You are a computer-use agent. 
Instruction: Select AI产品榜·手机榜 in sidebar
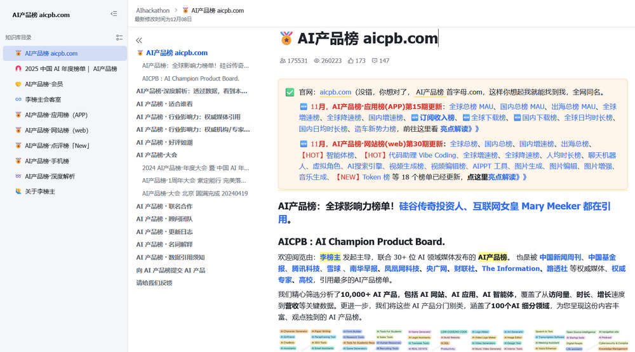pos(65,161)
